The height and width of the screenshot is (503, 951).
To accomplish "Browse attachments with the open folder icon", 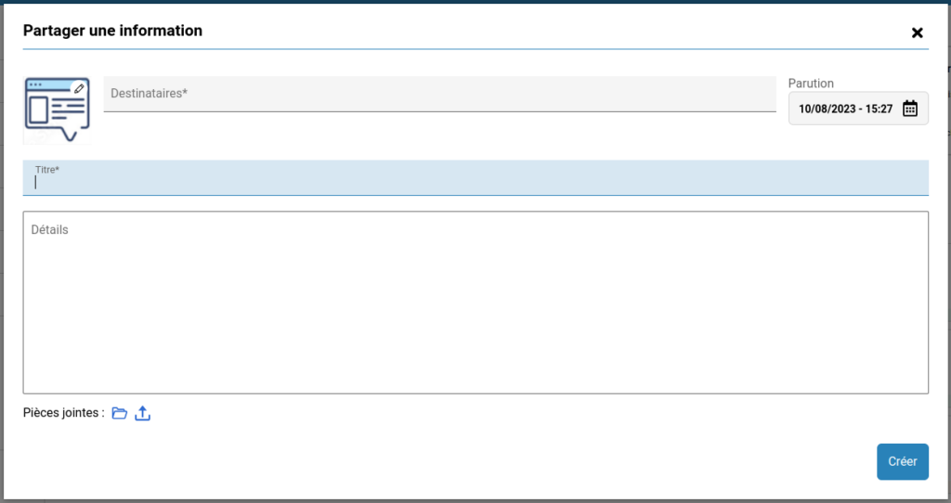I will point(119,413).
